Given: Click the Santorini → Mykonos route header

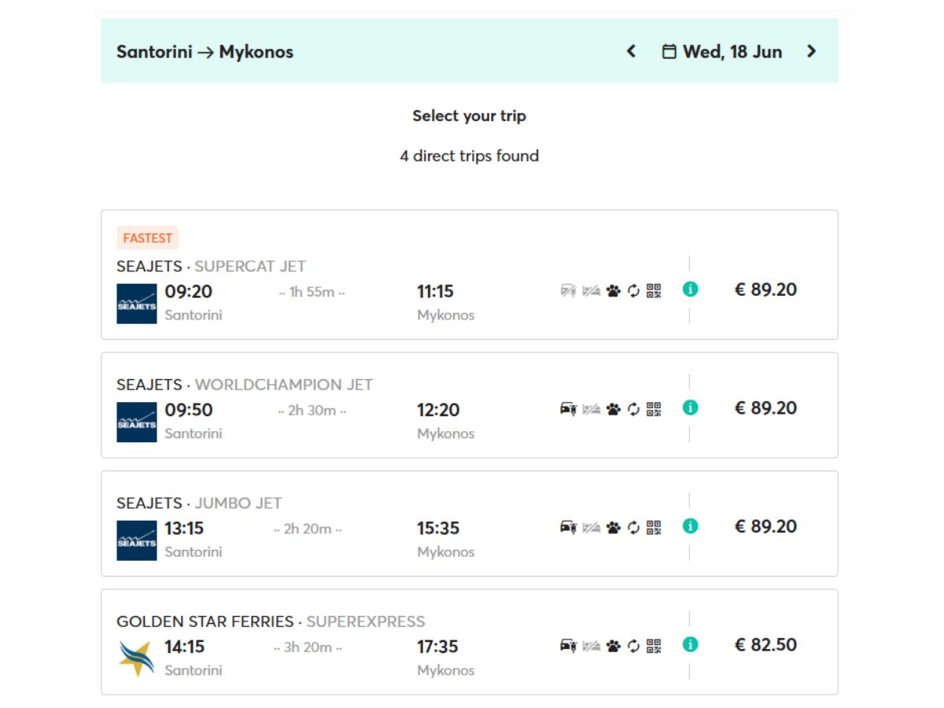Looking at the screenshot, I should [205, 51].
